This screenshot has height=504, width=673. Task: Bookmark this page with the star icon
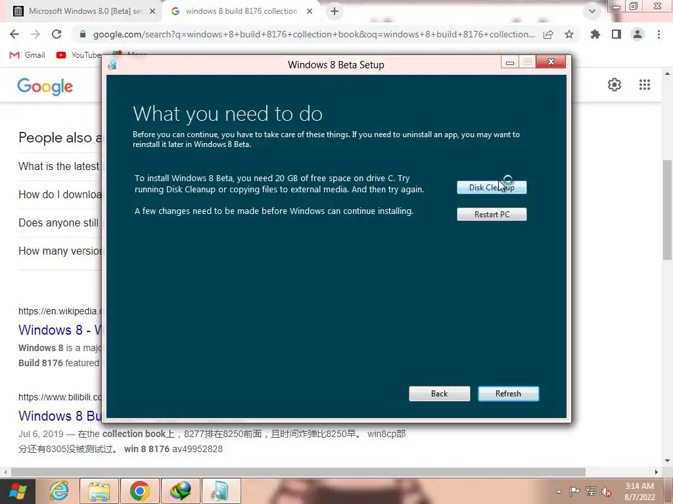[x=569, y=34]
